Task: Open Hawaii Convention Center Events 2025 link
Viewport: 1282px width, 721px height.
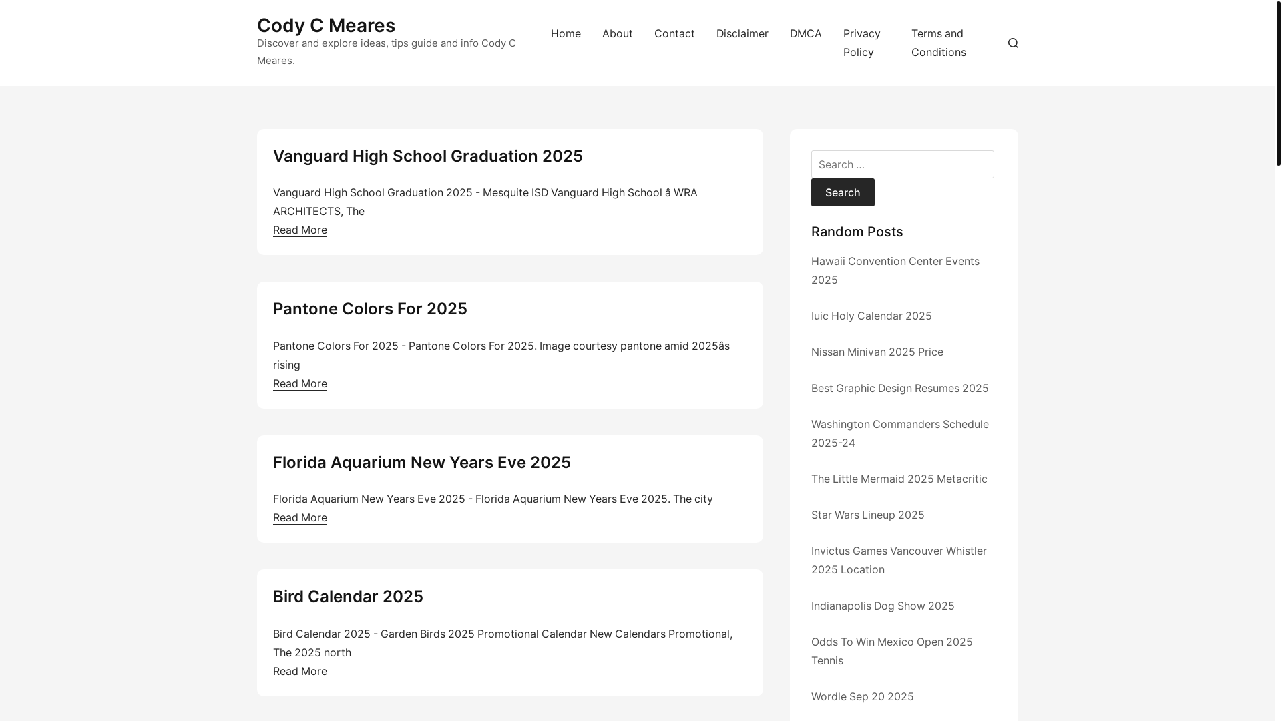Action: (x=895, y=270)
